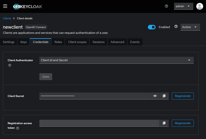Copy the client secret to clipboard
This screenshot has height=139, width=206.
[164, 96]
